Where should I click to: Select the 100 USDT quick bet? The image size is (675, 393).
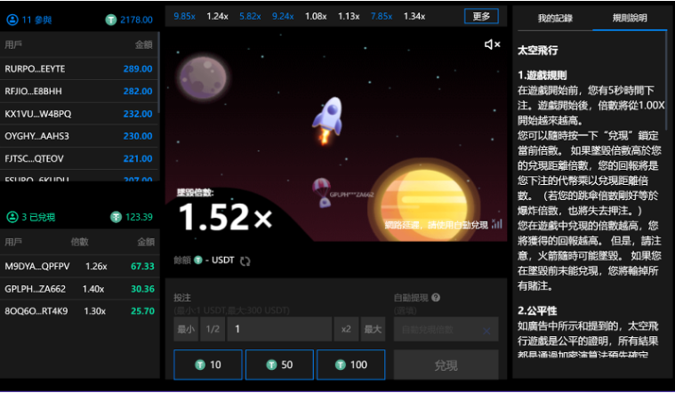(350, 365)
